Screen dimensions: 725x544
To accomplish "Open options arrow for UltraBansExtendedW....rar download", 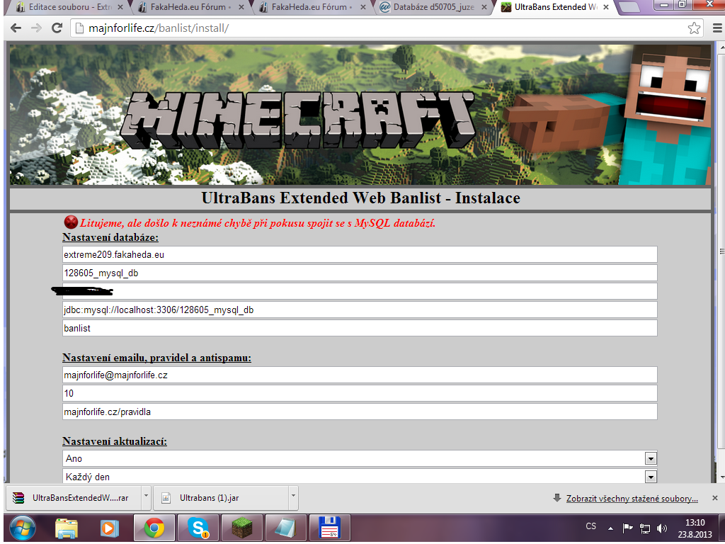I will [x=146, y=498].
